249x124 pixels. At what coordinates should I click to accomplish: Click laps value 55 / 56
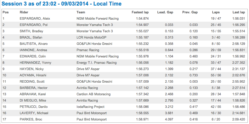(x=216, y=75)
